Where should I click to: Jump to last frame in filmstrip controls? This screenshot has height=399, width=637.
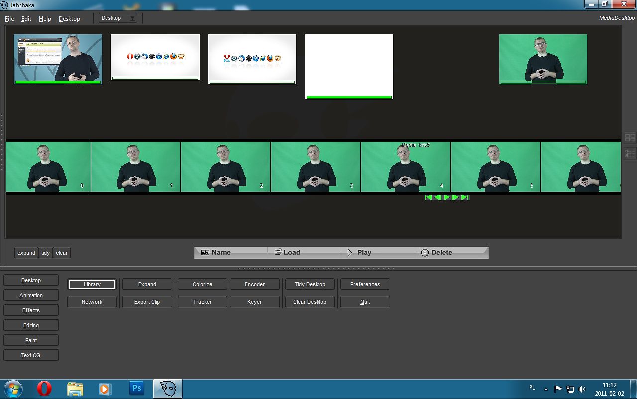(465, 198)
